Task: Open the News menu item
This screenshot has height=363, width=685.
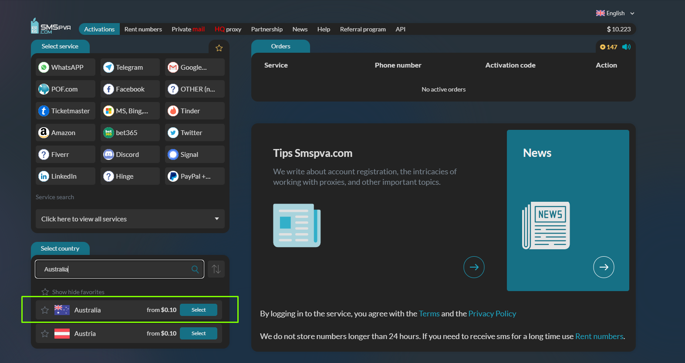Action: 300,29
